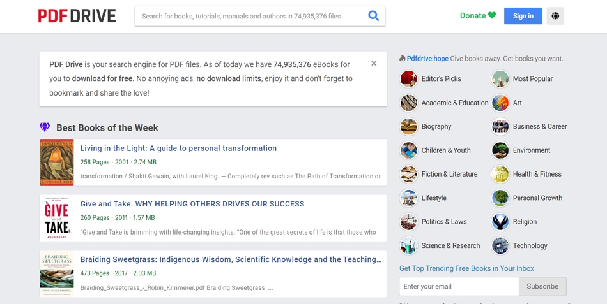Image resolution: width=607 pixels, height=304 pixels.
Task: Click the Religion category icon
Action: (x=500, y=222)
